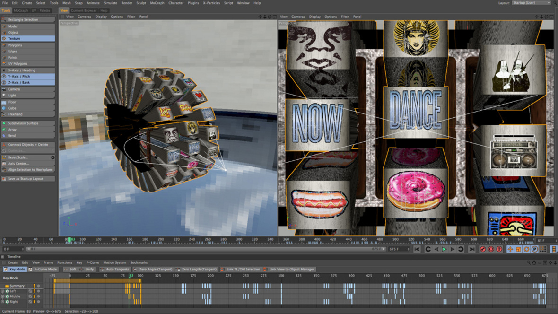Open the Layout dropdown

532,3
